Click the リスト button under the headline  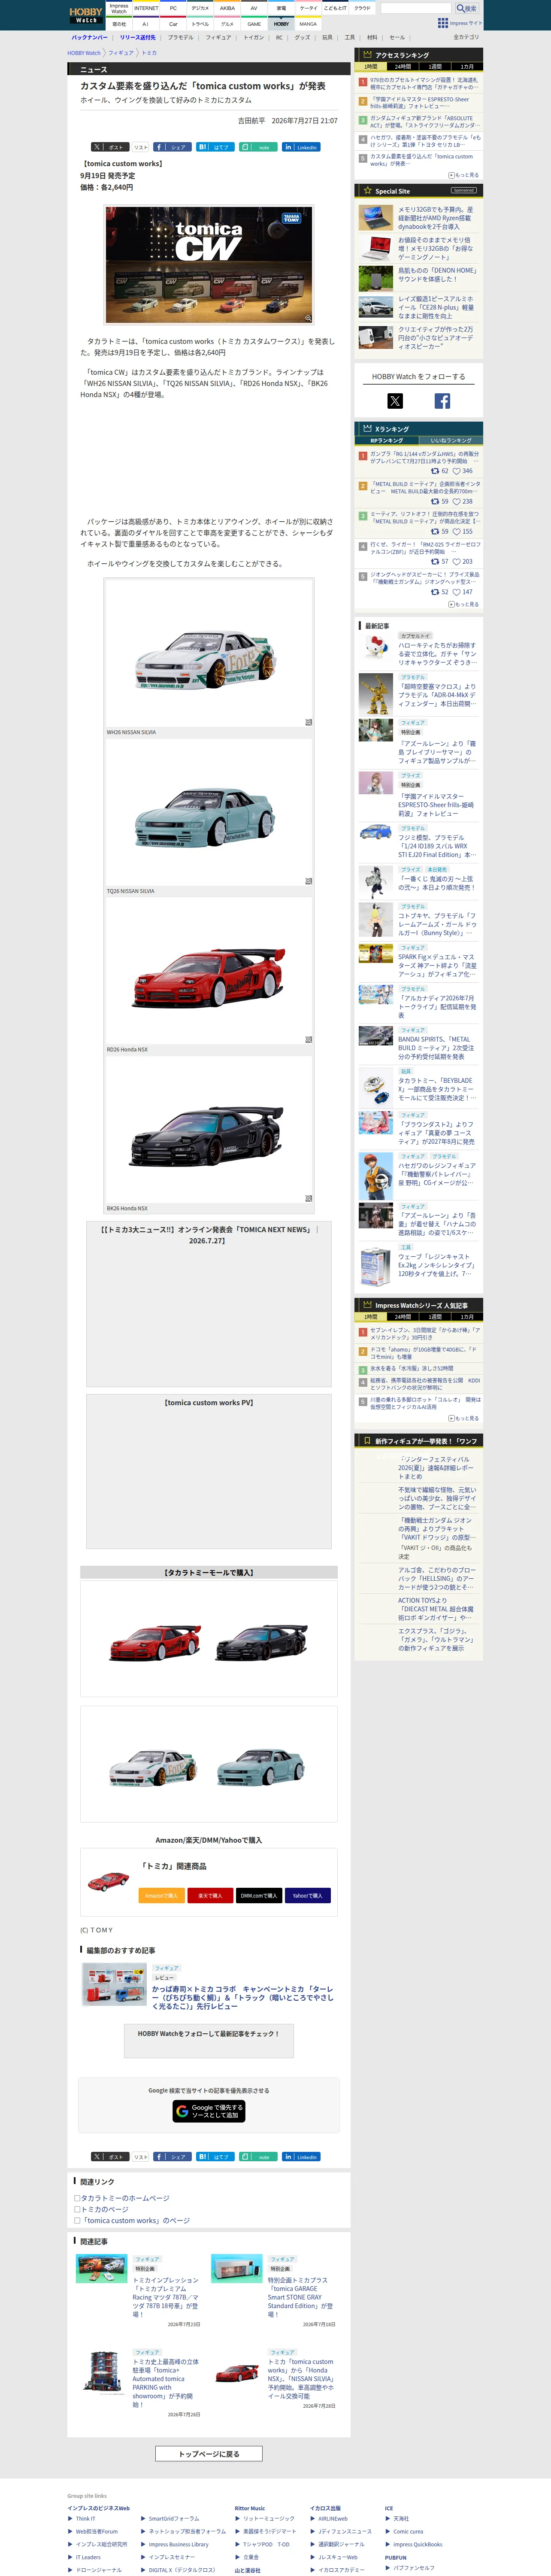tap(141, 147)
